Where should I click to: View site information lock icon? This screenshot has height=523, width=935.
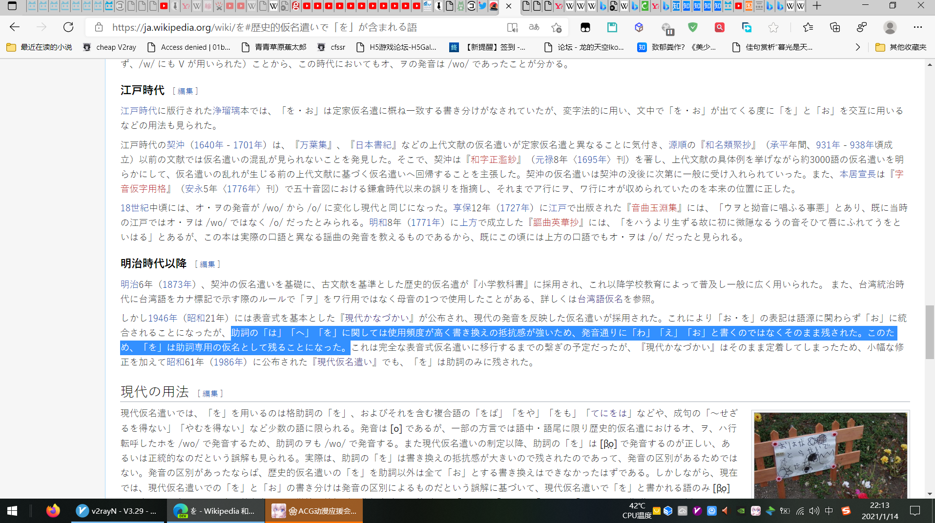click(x=99, y=27)
